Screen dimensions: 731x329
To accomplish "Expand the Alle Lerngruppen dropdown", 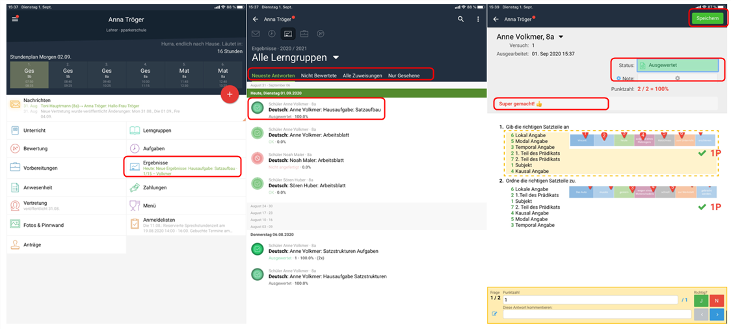I will pos(336,58).
